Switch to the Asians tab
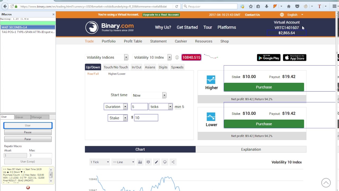This screenshot has height=191, width=339. pyautogui.click(x=150, y=67)
